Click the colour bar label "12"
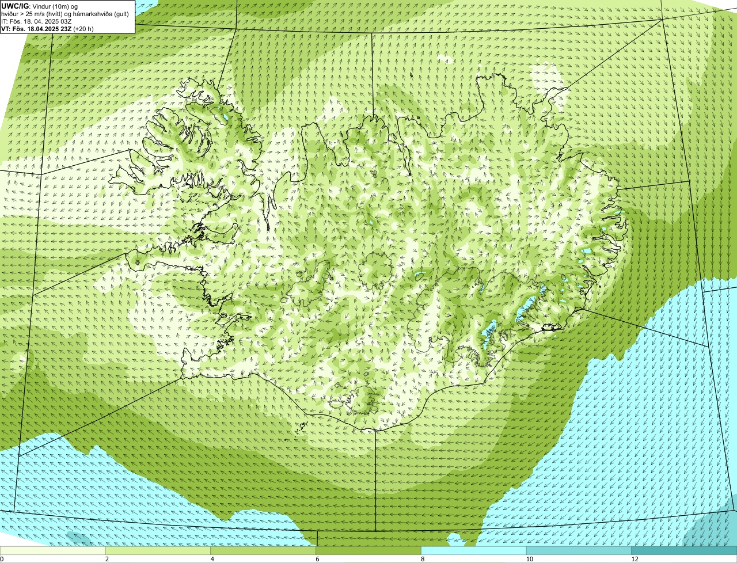Viewport: 737px width, 563px height. 634,559
